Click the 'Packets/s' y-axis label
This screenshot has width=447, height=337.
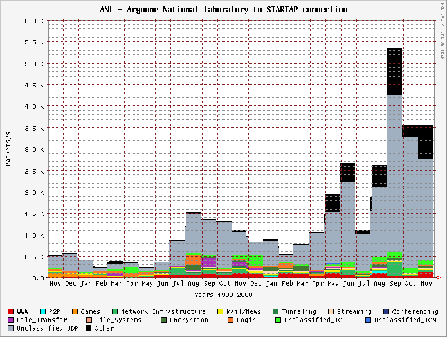pos(8,149)
